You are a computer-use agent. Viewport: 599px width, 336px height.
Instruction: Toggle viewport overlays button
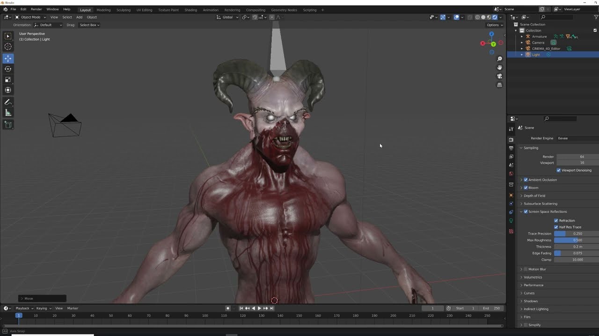(456, 17)
